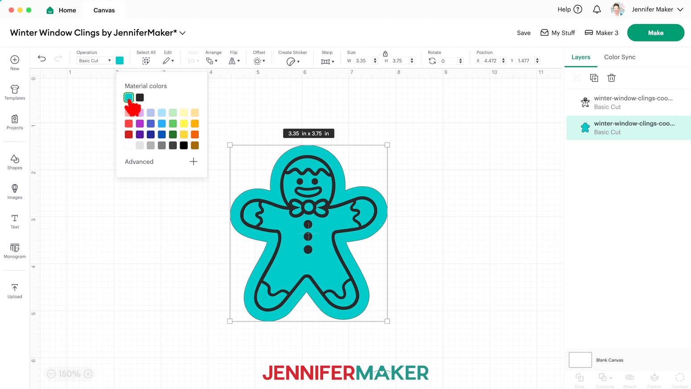The height and width of the screenshot is (389, 691).
Task: Pick the brown swatch in color palette
Action: [195, 145]
